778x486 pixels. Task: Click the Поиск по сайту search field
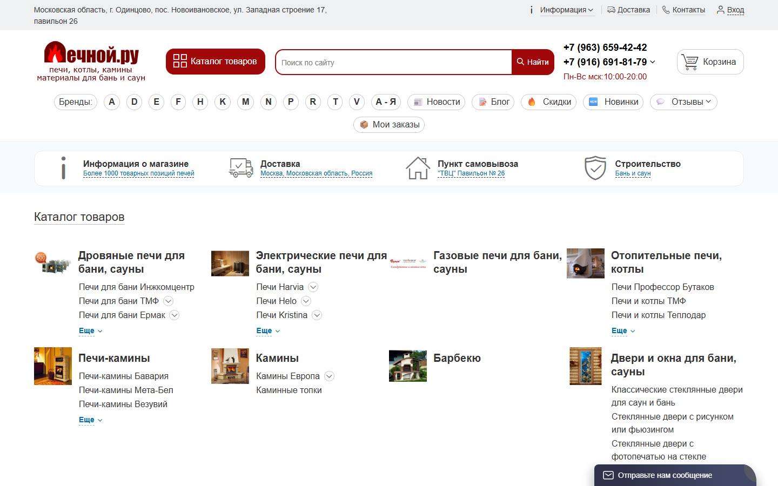(393, 62)
